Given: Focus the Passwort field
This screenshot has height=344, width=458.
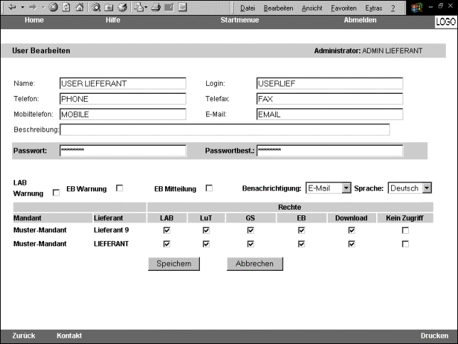Looking at the screenshot, I should (122, 151).
